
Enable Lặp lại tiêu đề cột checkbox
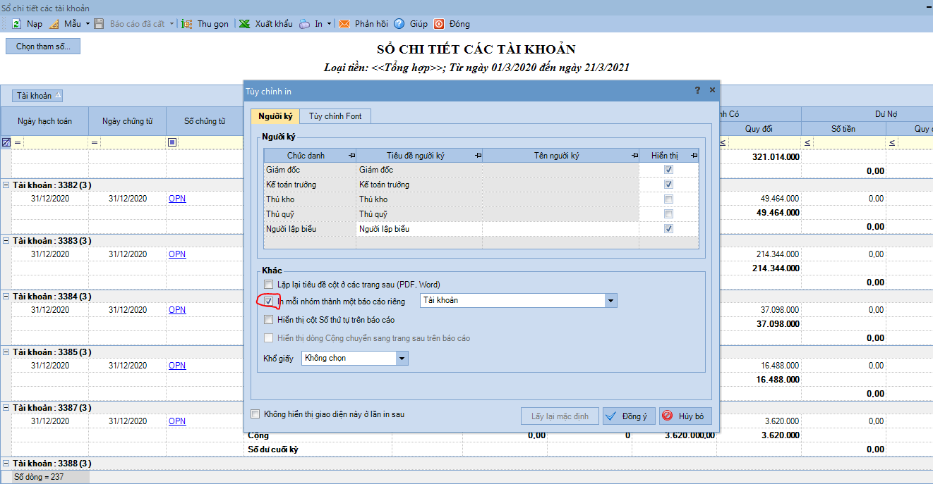click(268, 285)
